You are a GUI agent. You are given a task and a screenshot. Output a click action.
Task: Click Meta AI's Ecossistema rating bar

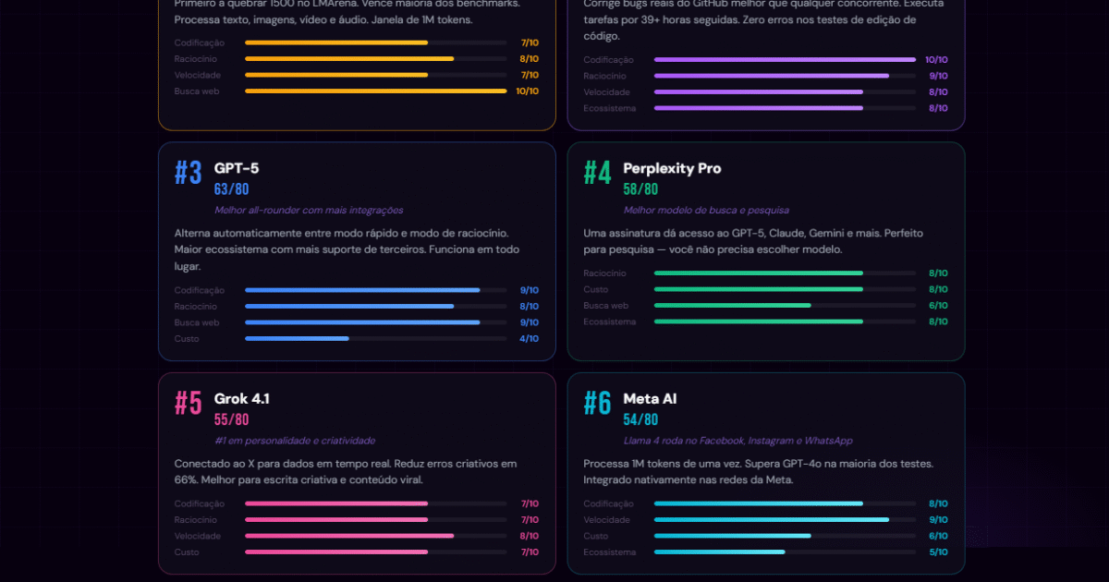(785, 552)
